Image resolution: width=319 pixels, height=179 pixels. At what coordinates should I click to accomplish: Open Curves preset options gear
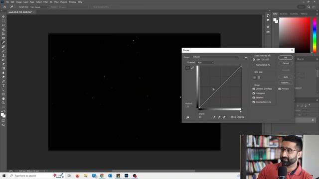[x=246, y=58]
